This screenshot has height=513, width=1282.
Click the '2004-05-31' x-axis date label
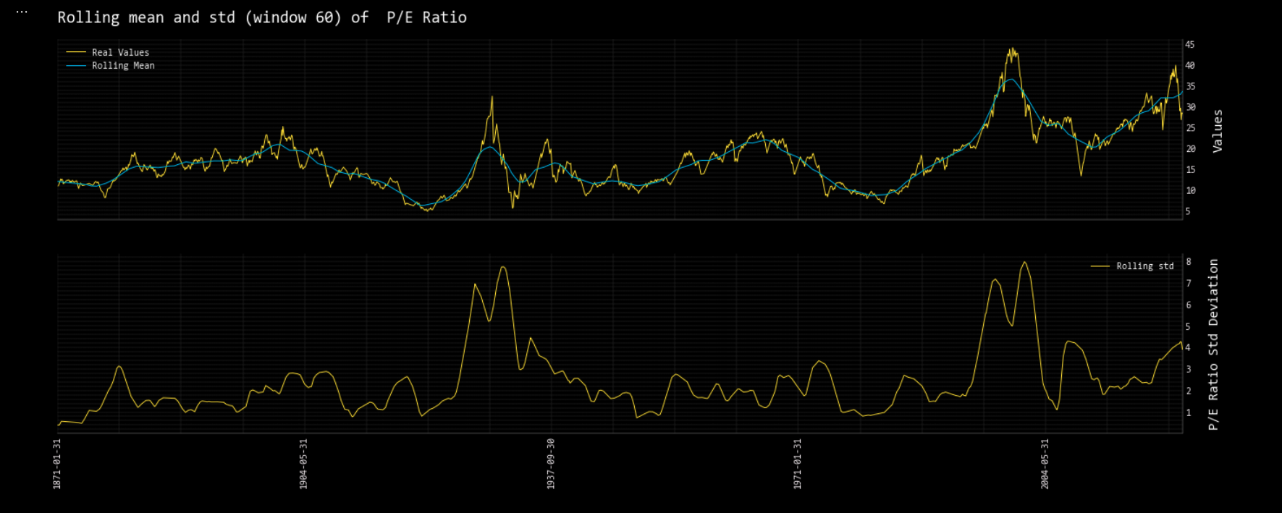tap(1045, 464)
